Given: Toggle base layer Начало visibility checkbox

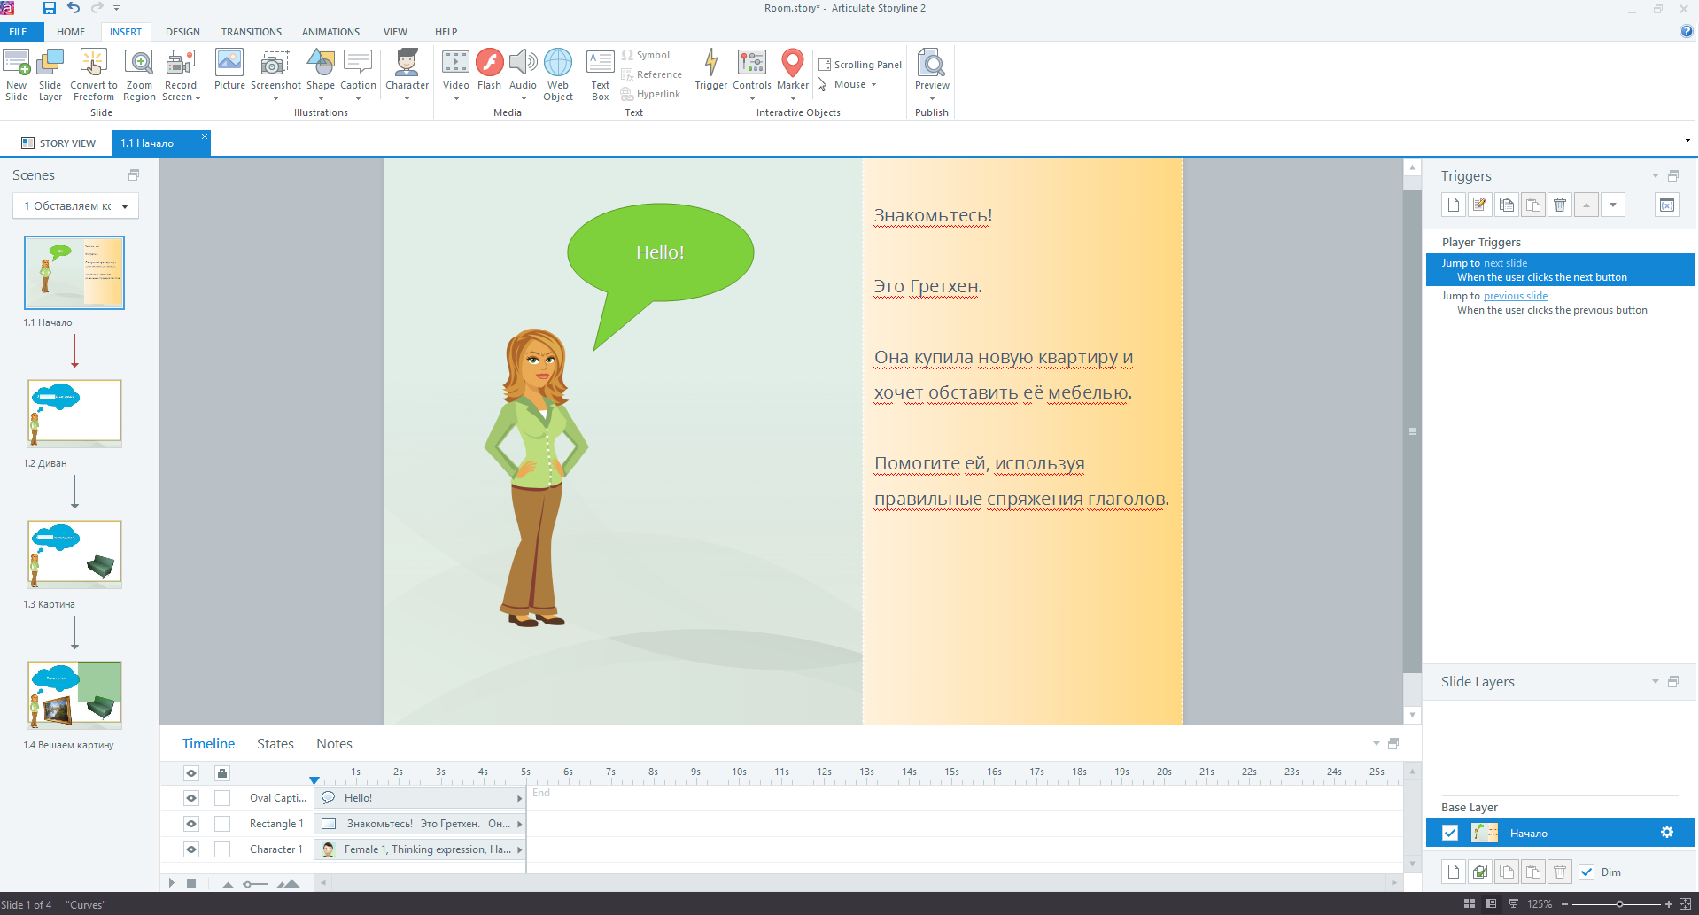Looking at the screenshot, I should click(1450, 833).
